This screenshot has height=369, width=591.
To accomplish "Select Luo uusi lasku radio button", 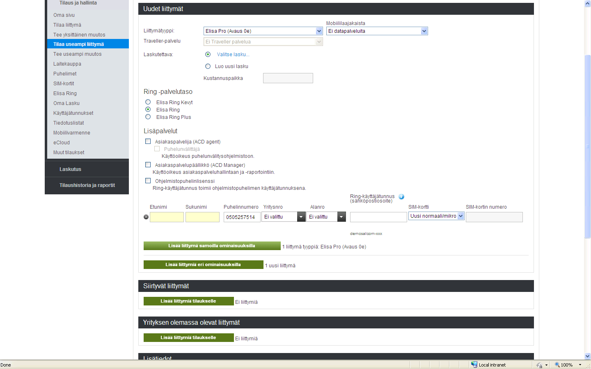I will coord(208,66).
